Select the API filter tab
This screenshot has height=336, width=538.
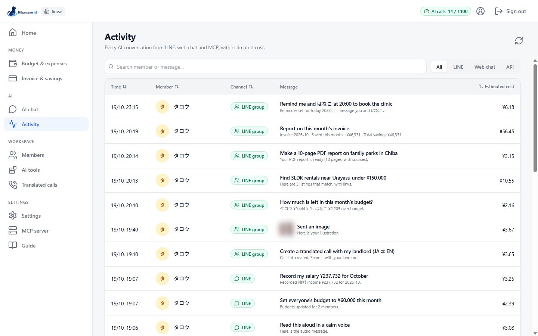[510, 67]
